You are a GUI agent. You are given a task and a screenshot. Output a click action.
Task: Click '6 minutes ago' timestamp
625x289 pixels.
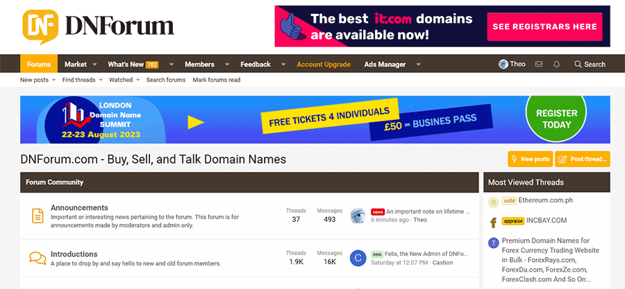(x=390, y=220)
